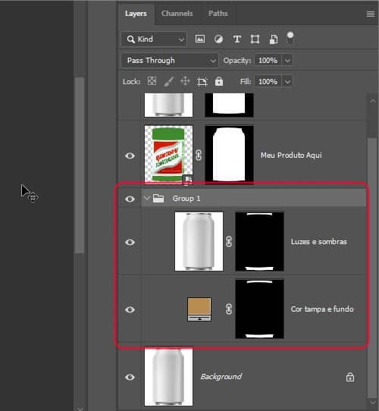Hide the Meu Produto Aqui layer

pyautogui.click(x=130, y=155)
